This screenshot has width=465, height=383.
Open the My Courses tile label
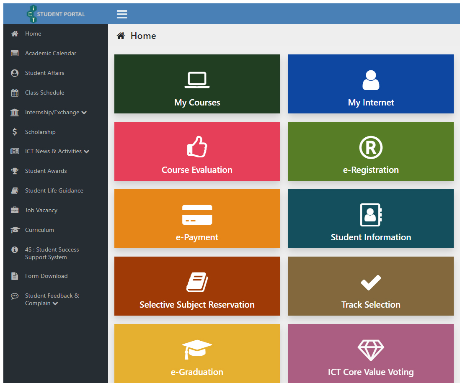click(x=197, y=103)
